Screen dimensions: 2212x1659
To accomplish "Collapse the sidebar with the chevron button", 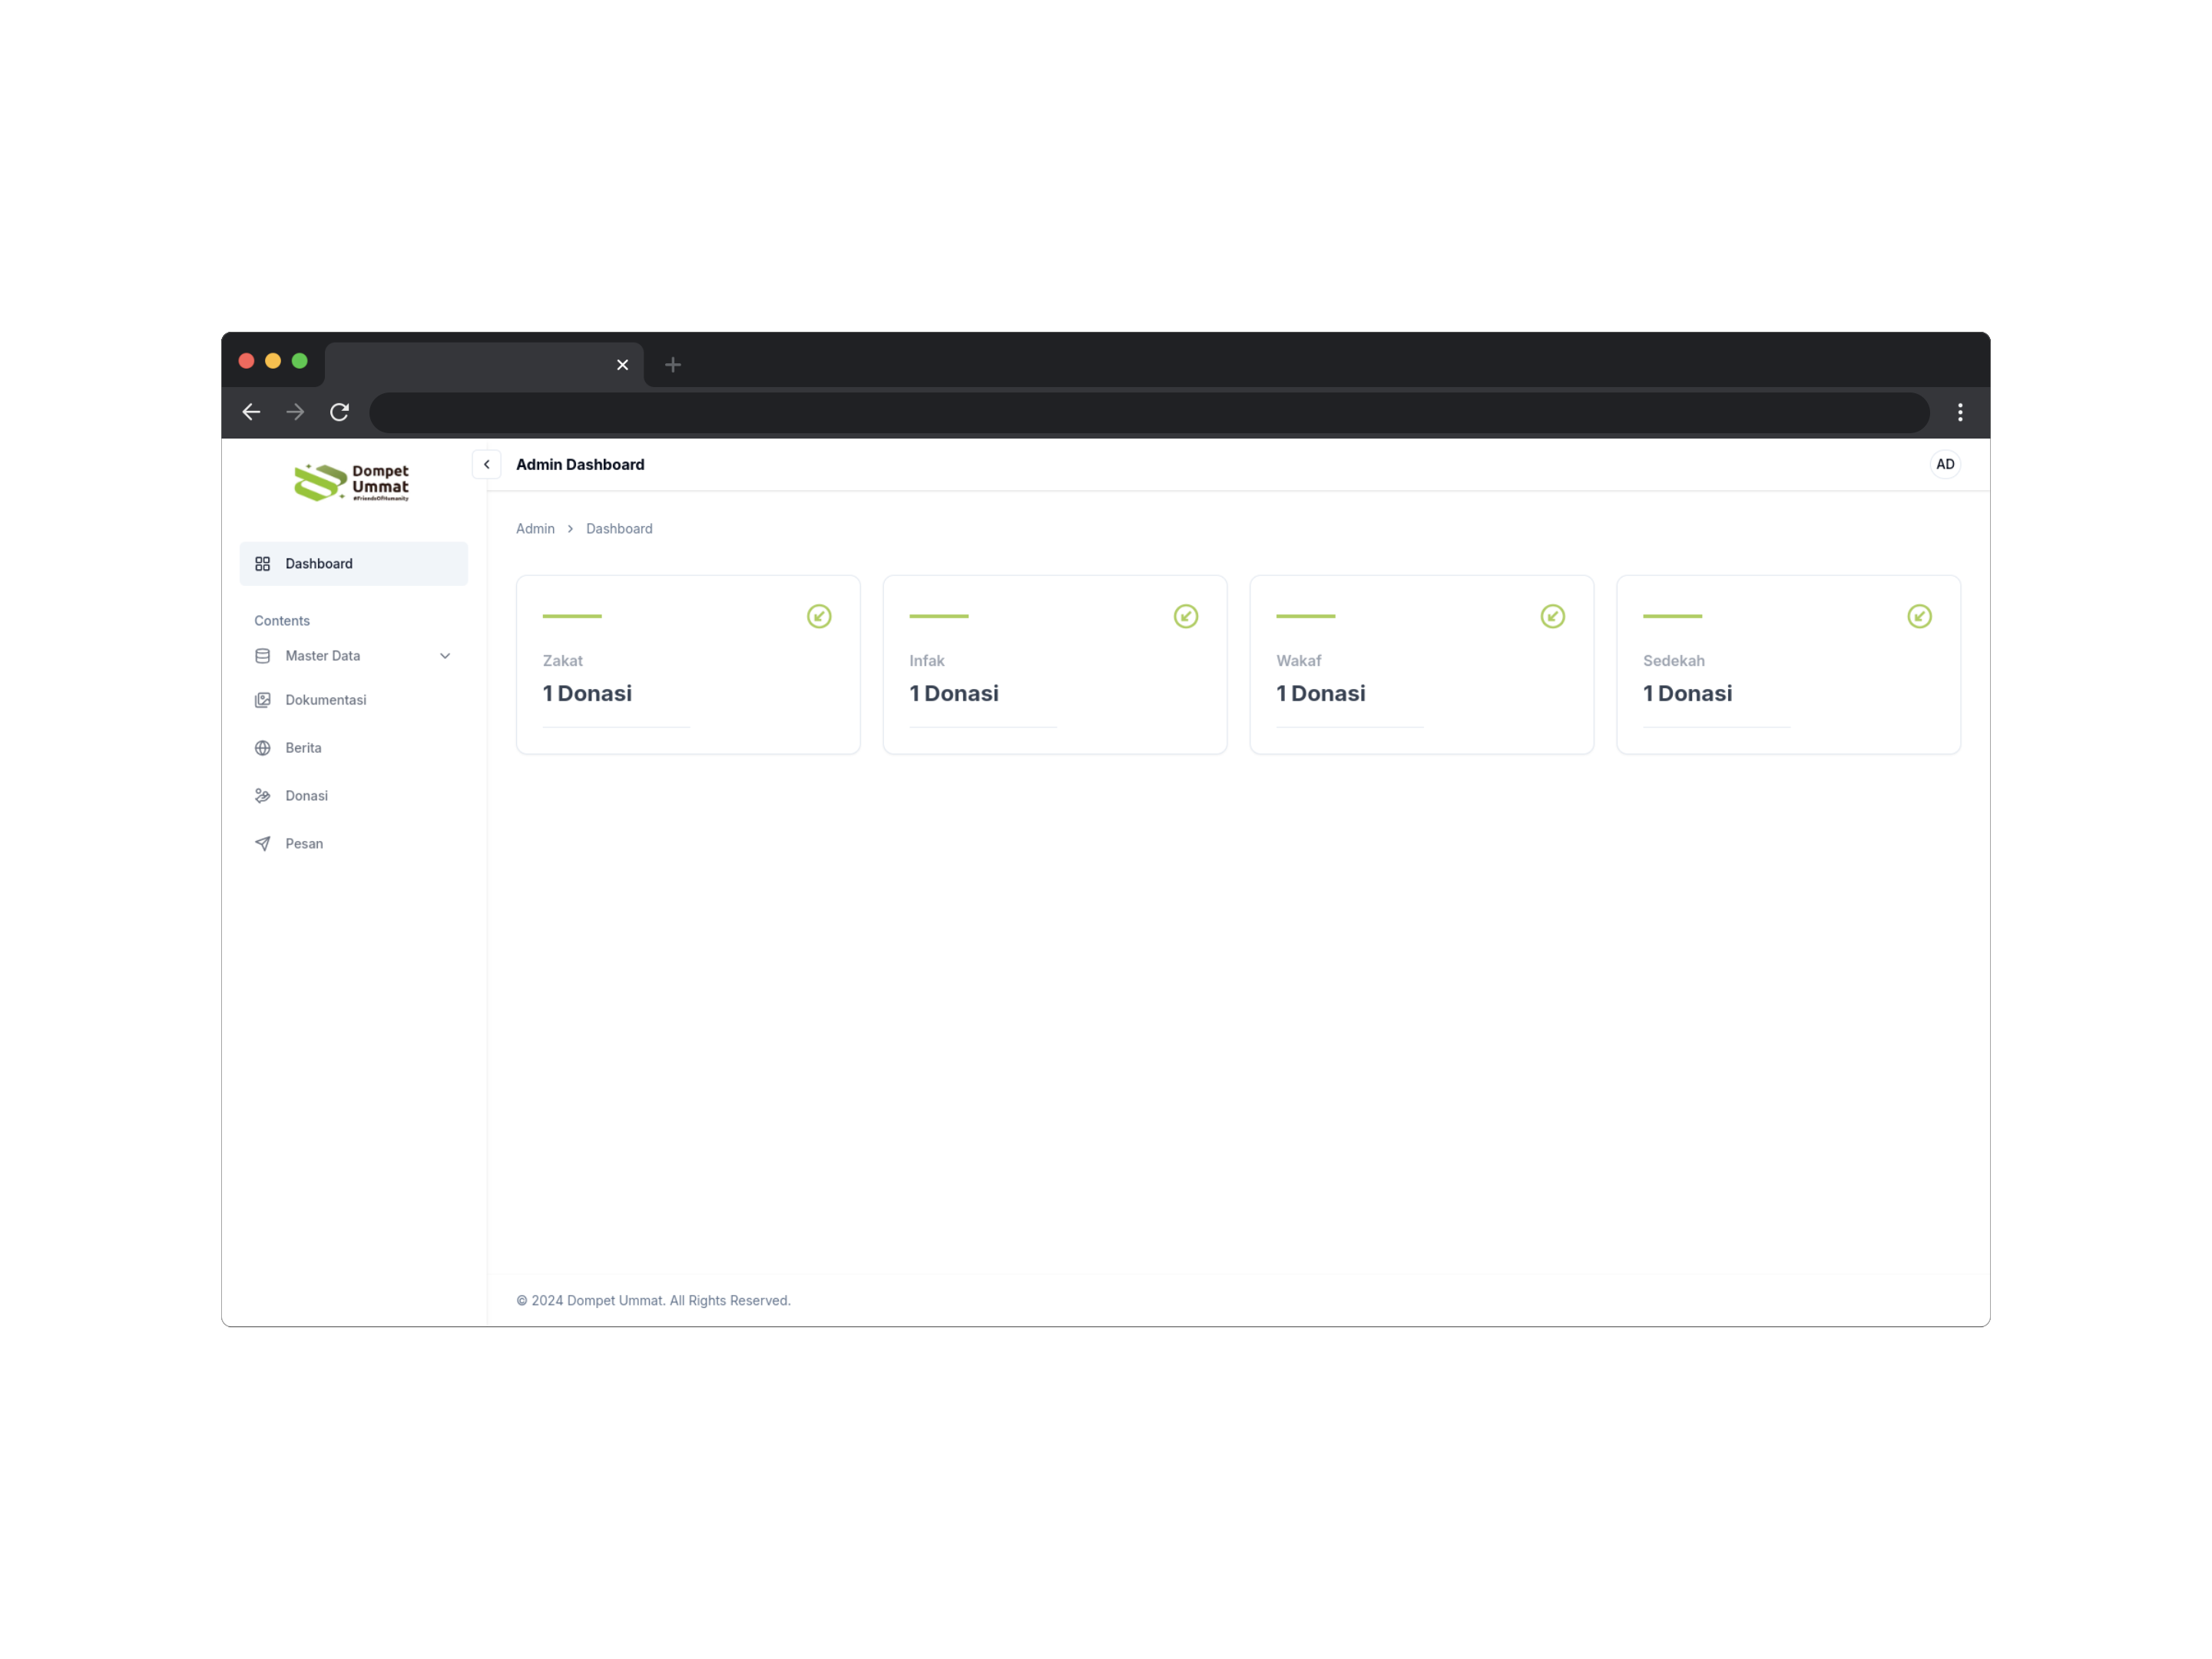I will [486, 465].
